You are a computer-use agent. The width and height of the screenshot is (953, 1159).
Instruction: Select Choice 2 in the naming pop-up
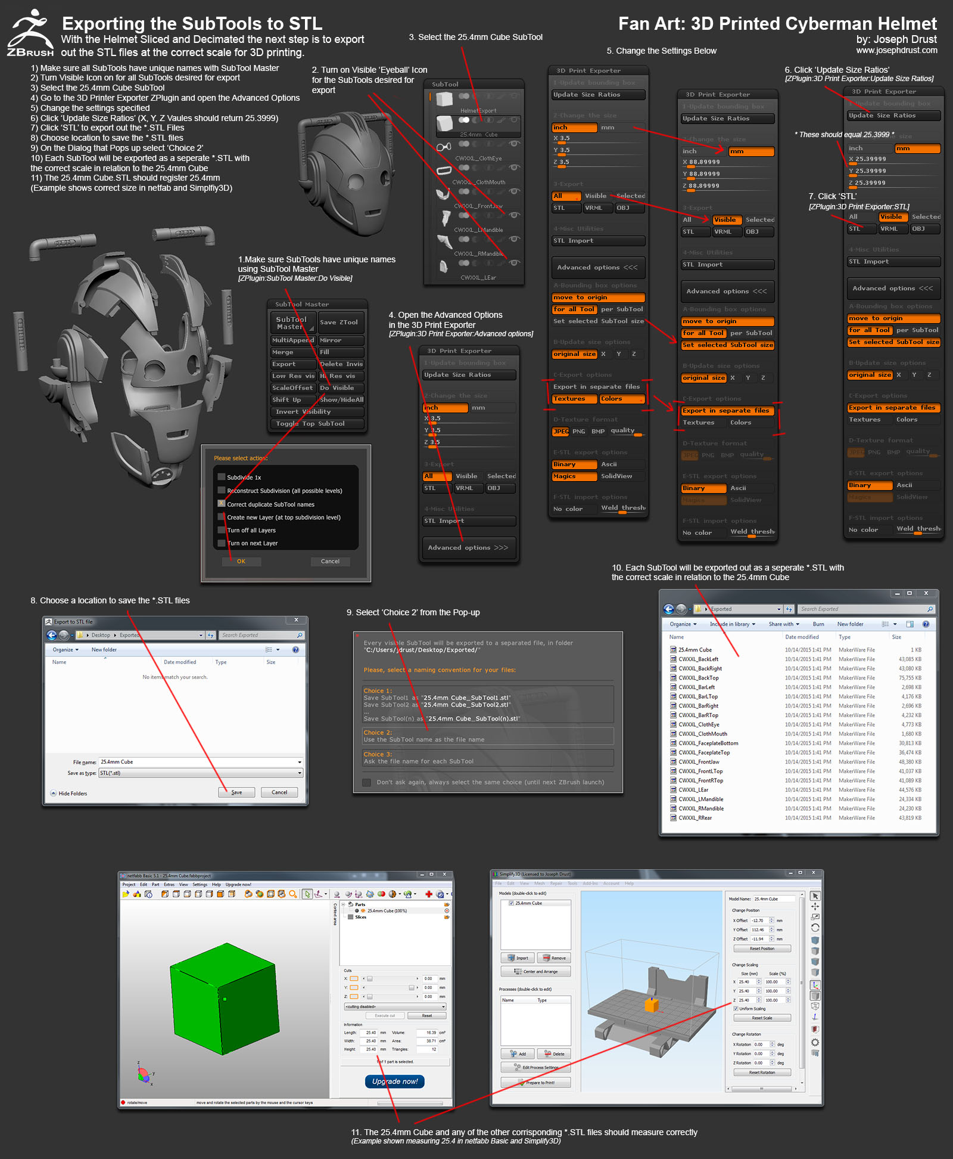tap(488, 736)
